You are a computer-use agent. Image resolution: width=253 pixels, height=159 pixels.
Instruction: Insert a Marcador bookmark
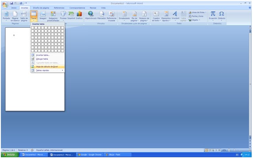coord(101,15)
